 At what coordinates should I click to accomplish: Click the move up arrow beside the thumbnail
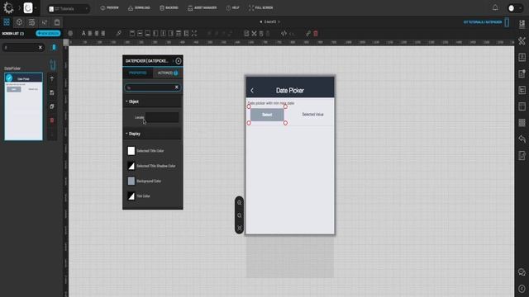52,79
